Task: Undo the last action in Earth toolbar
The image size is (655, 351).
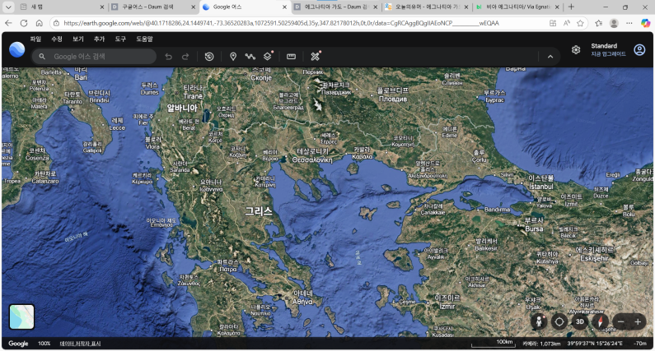Action: (168, 57)
